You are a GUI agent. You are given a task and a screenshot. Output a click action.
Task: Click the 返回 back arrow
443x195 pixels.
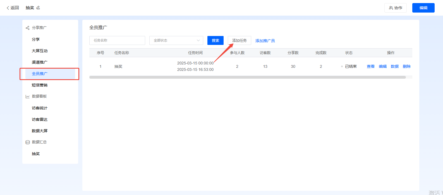point(8,8)
